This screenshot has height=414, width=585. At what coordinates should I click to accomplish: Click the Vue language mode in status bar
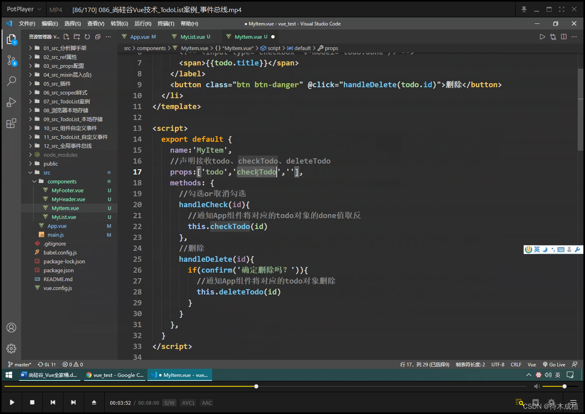coord(532,364)
